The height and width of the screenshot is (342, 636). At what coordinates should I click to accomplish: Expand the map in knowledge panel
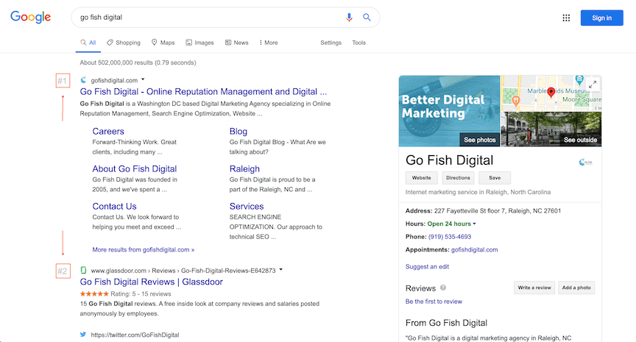593,85
